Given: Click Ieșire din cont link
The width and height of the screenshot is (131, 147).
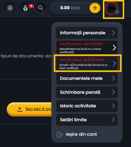Looking at the screenshot, I should pyautogui.click(x=81, y=134).
